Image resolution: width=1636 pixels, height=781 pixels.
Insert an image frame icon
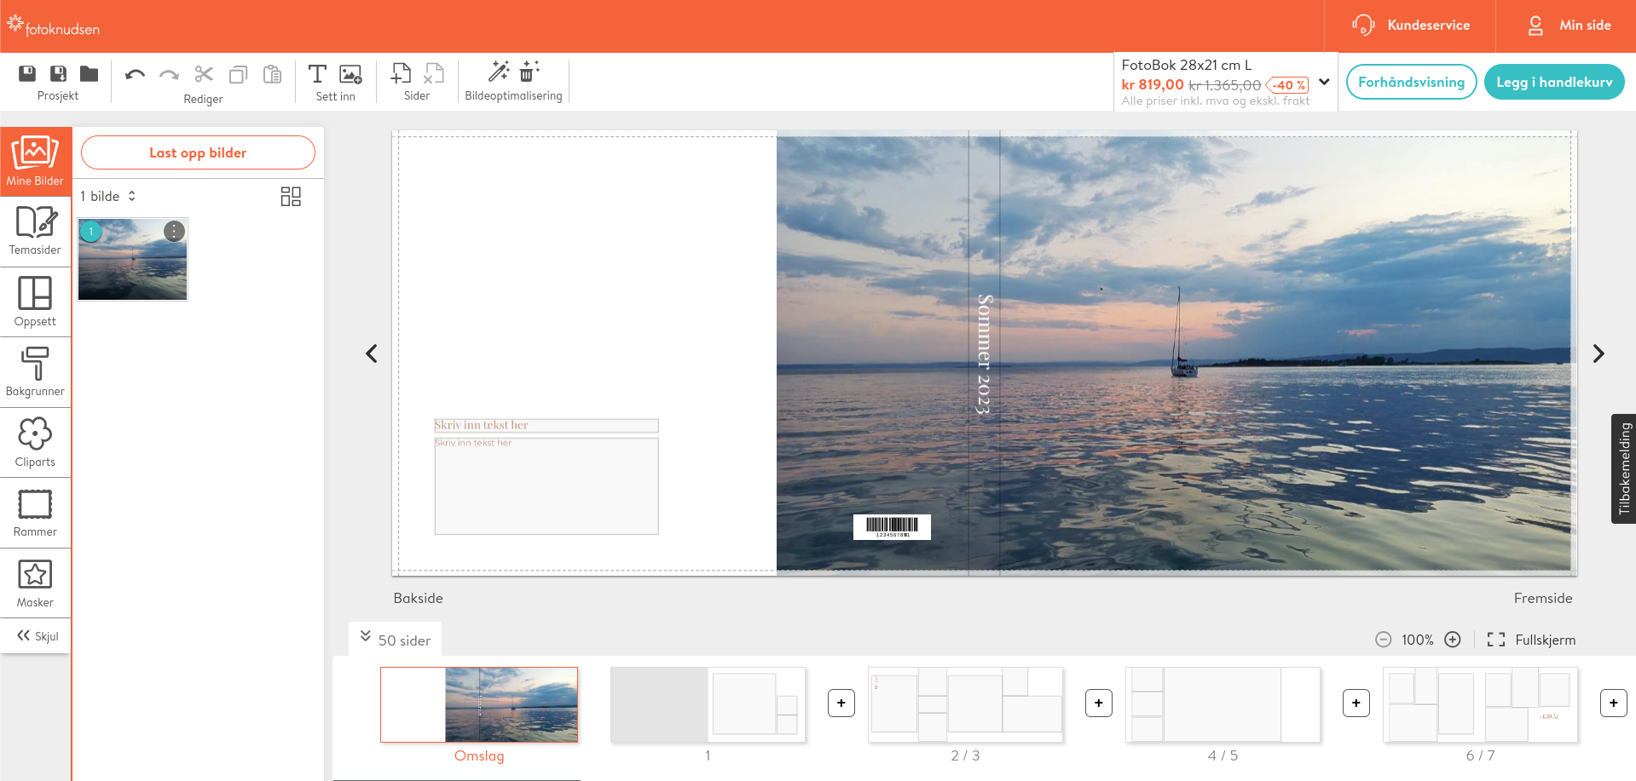[x=350, y=73]
